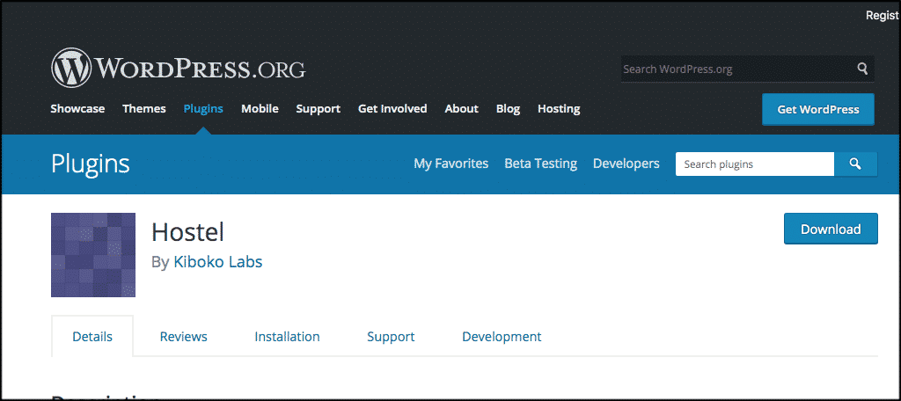Image resolution: width=901 pixels, height=401 pixels.
Task: Open the Get Involved menu item
Action: [x=392, y=108]
